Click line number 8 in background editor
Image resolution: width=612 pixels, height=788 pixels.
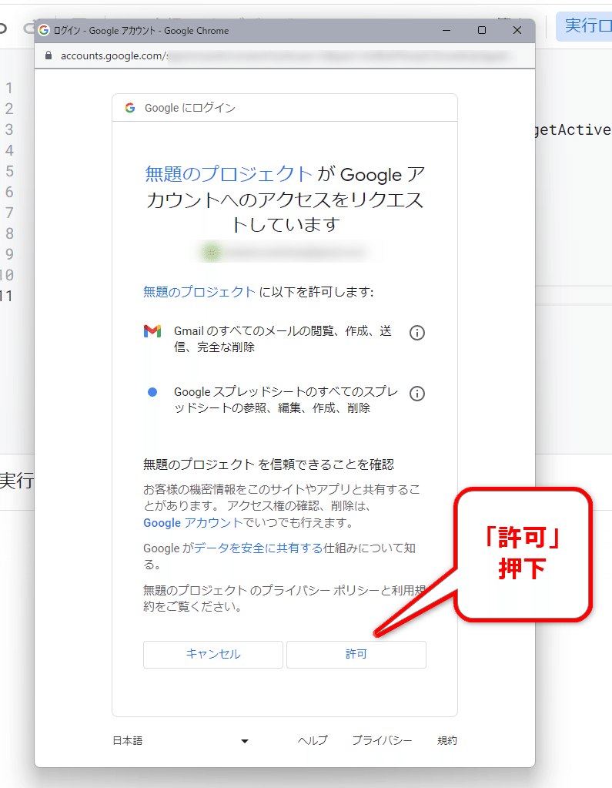pyautogui.click(x=9, y=233)
